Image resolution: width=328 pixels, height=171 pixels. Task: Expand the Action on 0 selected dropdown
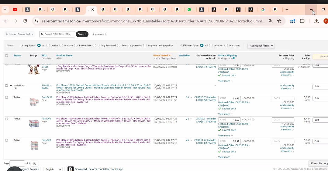click(20, 34)
